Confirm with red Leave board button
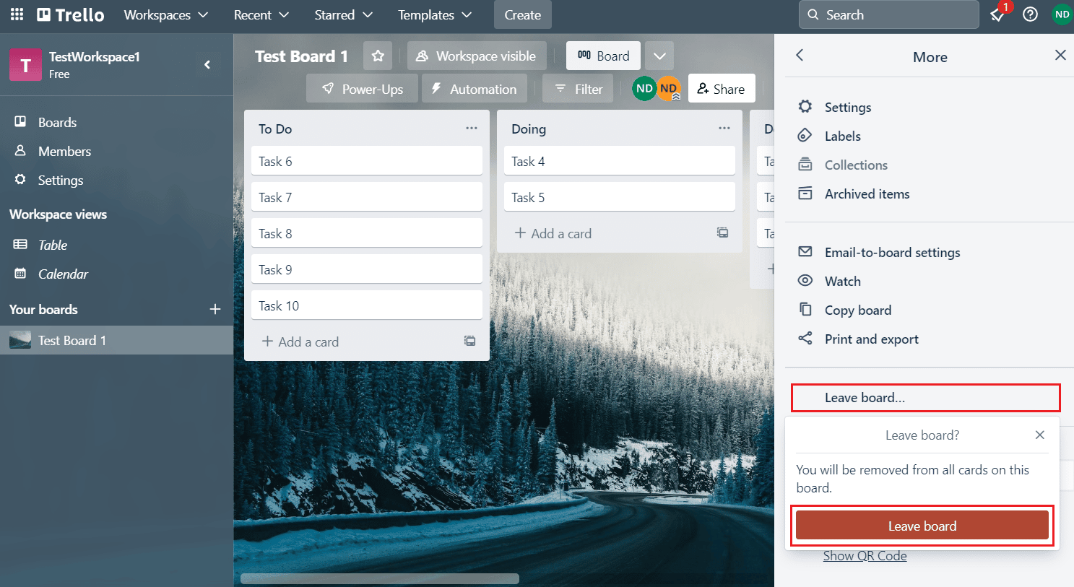The image size is (1074, 587). click(x=922, y=526)
